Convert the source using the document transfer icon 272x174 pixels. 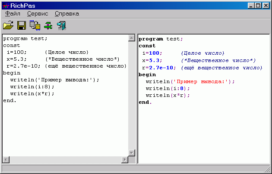point(35,25)
